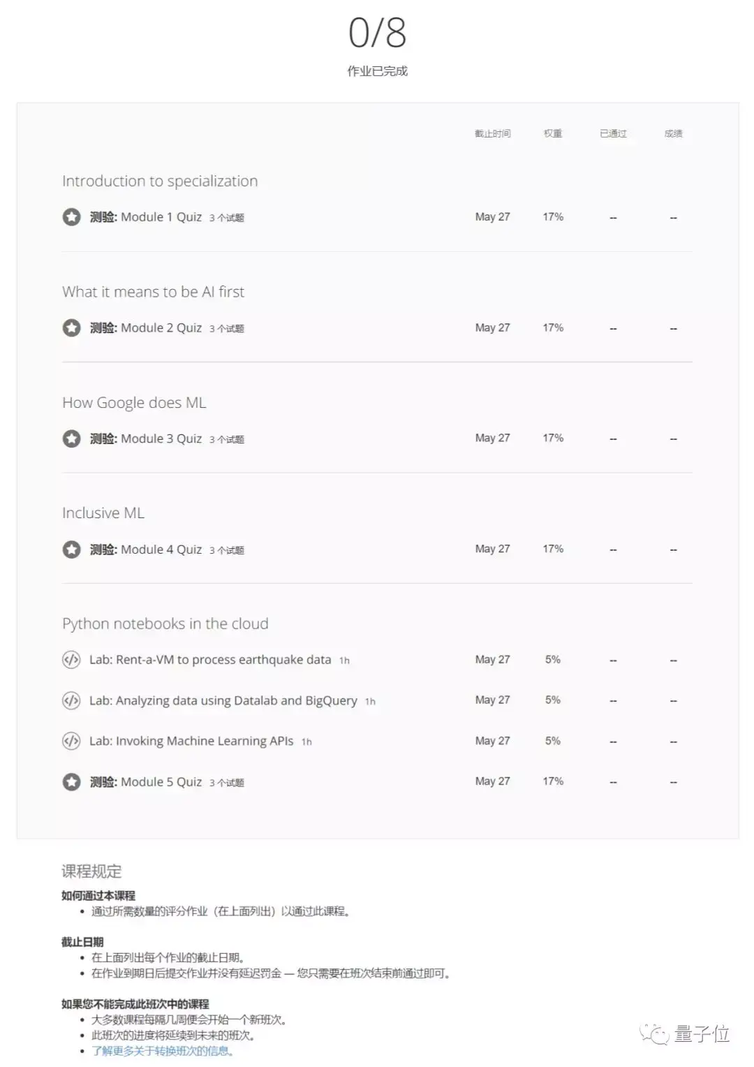Screen dimensions: 754x1067
Task: Open the Module 1 Quiz link
Action: (161, 217)
